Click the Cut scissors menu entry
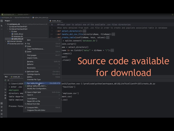 coord(42,44)
